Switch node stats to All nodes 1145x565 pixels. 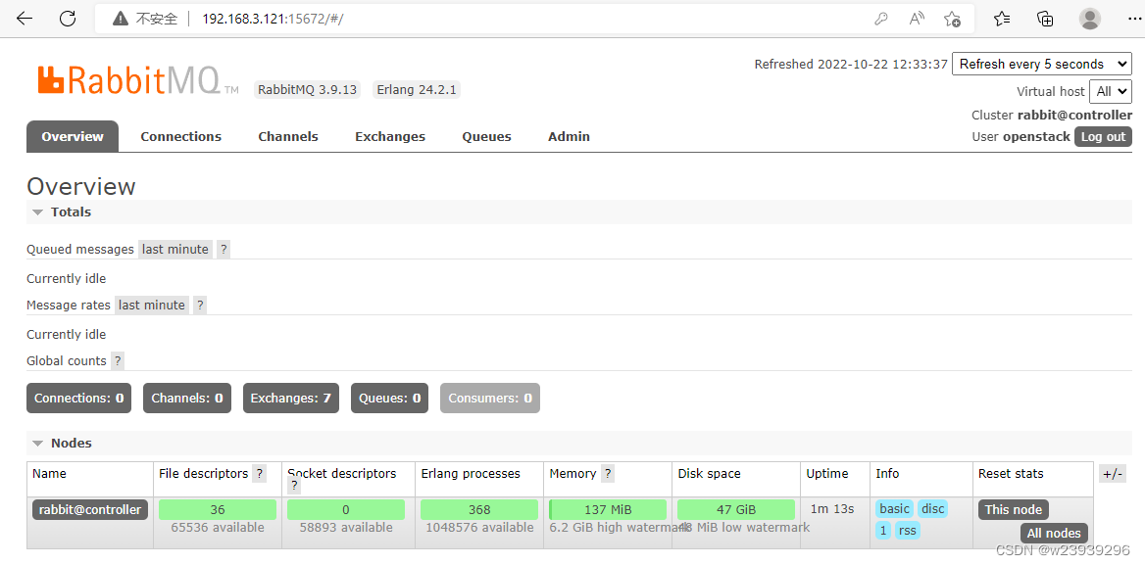[x=1054, y=533]
